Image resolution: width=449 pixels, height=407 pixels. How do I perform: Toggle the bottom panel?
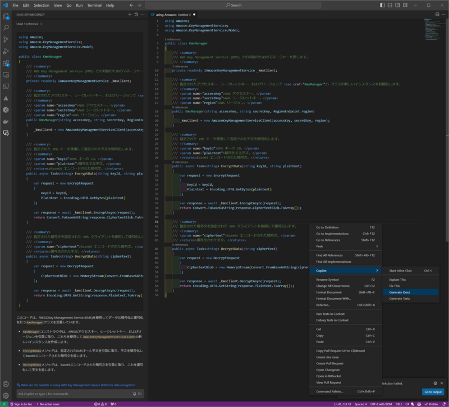[x=390, y=5]
